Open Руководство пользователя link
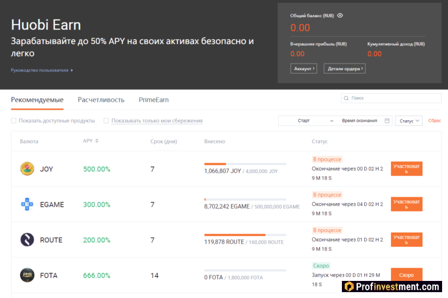Viewport: 448px width, 298px height. (42, 70)
